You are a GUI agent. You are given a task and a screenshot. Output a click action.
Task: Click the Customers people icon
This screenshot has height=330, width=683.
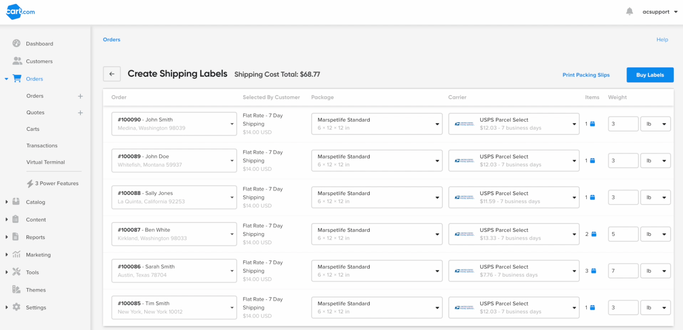point(17,61)
